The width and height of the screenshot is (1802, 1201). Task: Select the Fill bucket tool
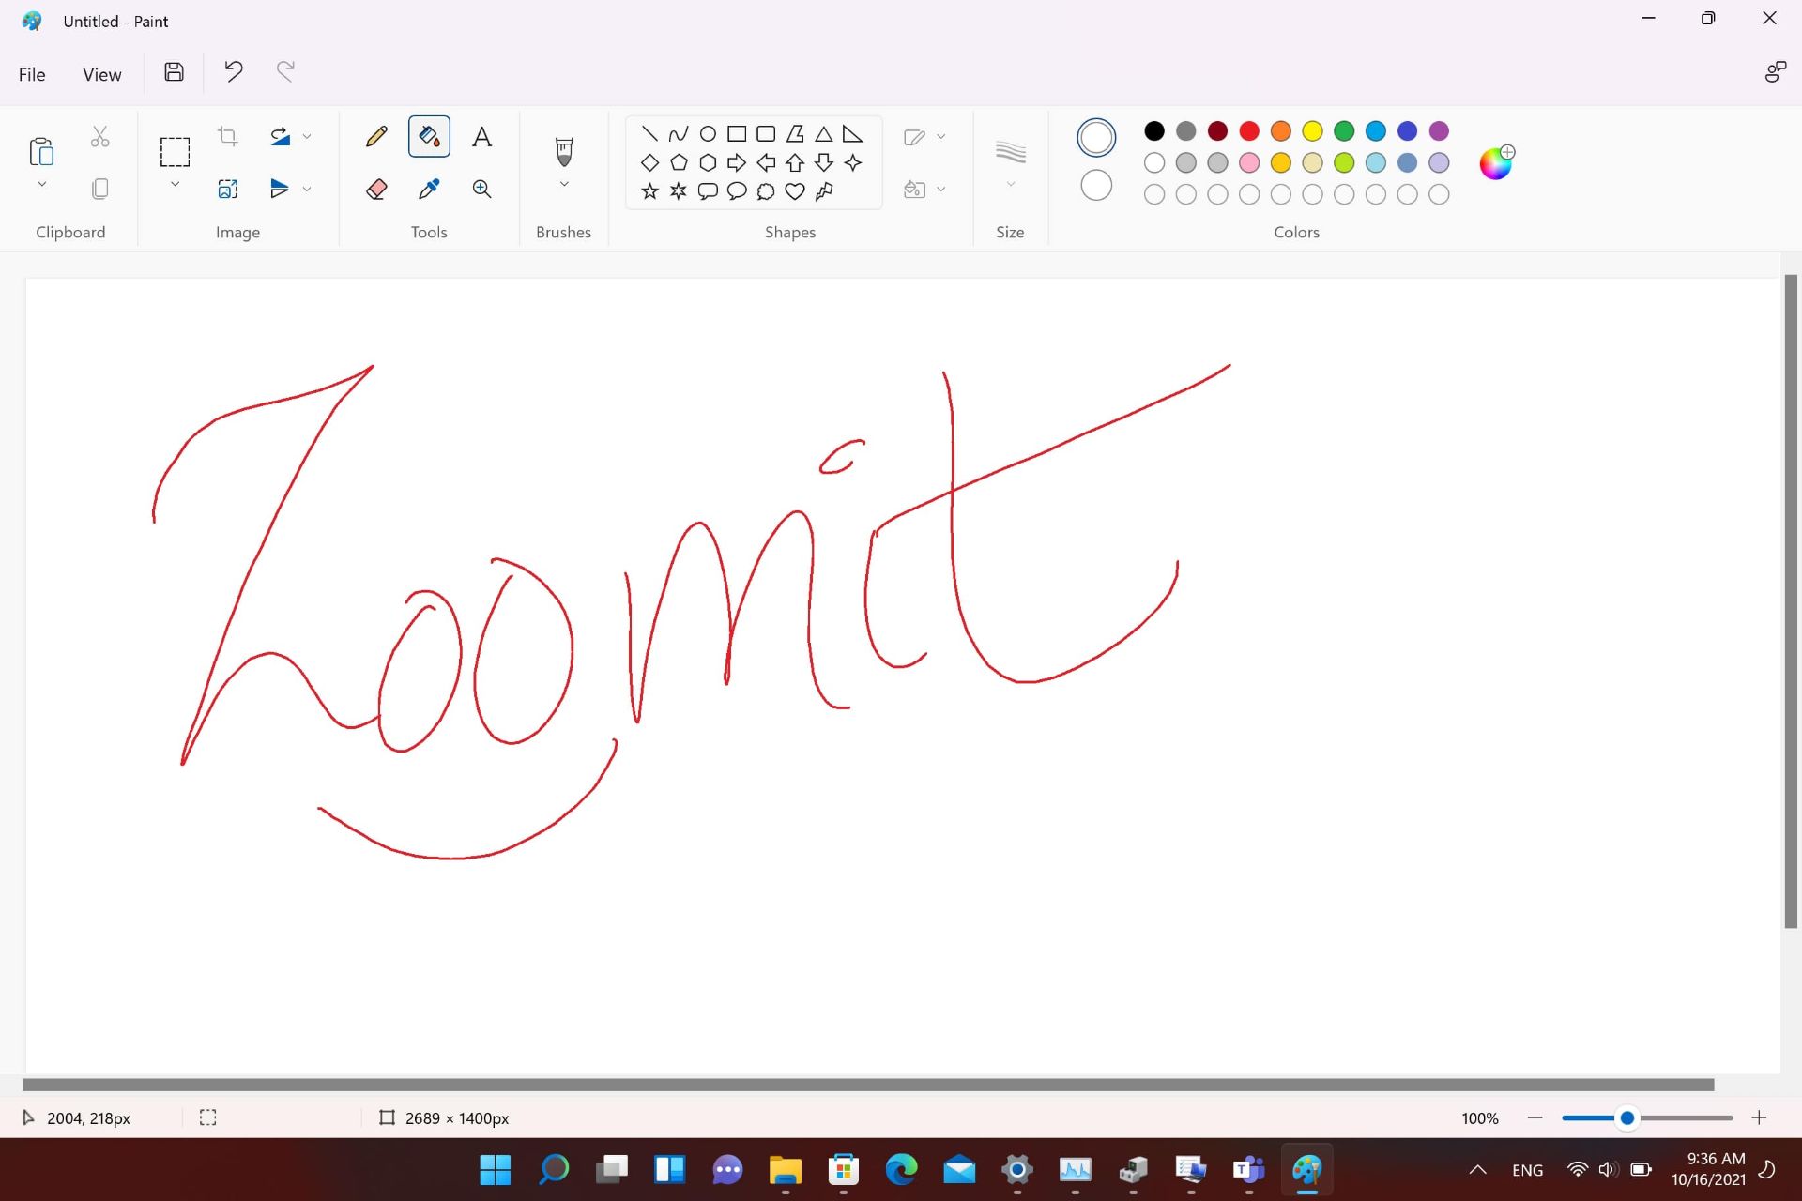pyautogui.click(x=429, y=137)
